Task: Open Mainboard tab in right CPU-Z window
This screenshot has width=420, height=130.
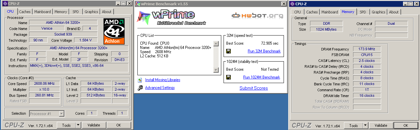Action: tap(330, 12)
